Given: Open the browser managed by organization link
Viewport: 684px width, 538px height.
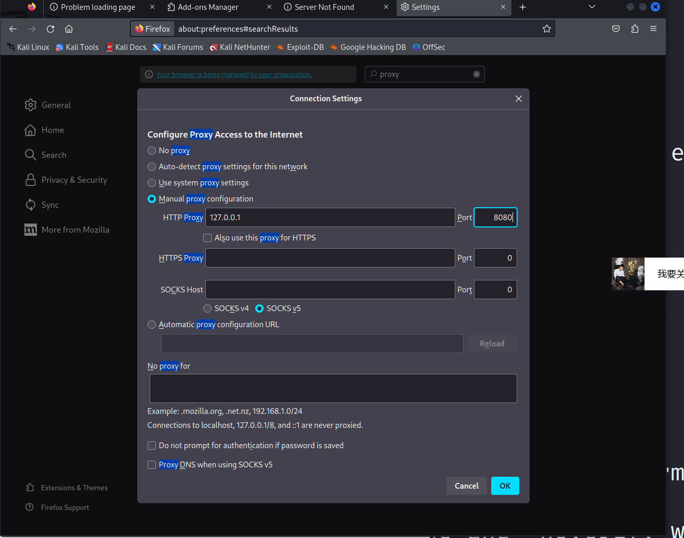Looking at the screenshot, I should click(234, 75).
